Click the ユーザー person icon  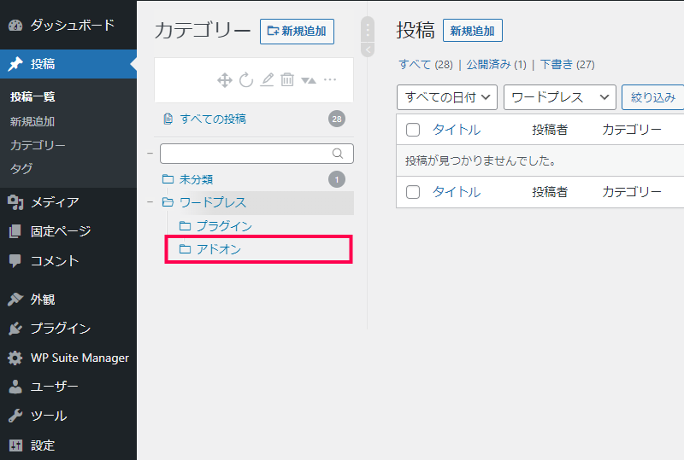[x=15, y=387]
